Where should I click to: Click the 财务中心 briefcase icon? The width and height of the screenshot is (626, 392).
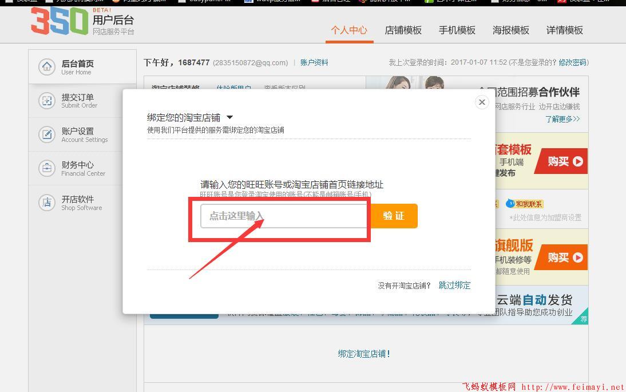coord(47,168)
